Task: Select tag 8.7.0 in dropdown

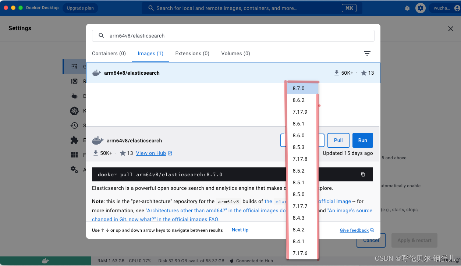Action: click(x=302, y=88)
